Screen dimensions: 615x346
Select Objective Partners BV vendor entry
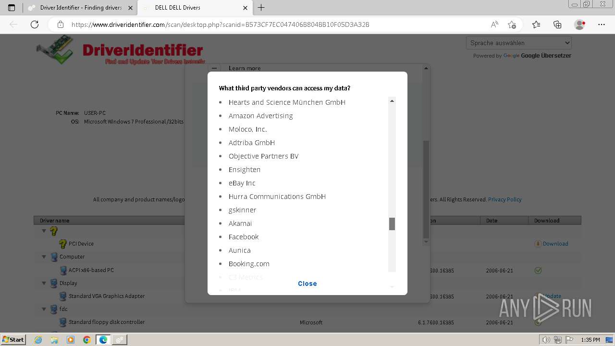point(263,156)
